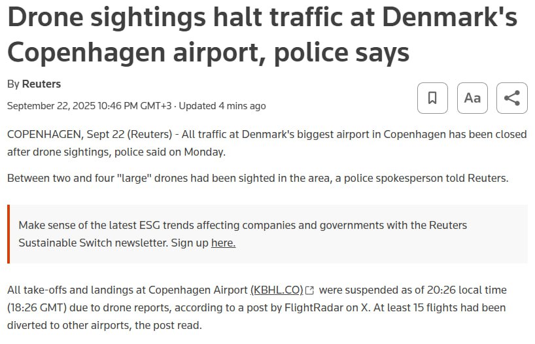Click the "Updated 4 mins ago" label

[222, 105]
